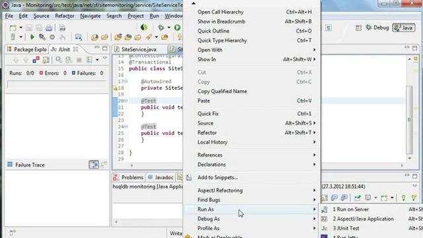Click Display Selected Console icon
Viewport: 423px width, 238px height.
click(x=368, y=198)
